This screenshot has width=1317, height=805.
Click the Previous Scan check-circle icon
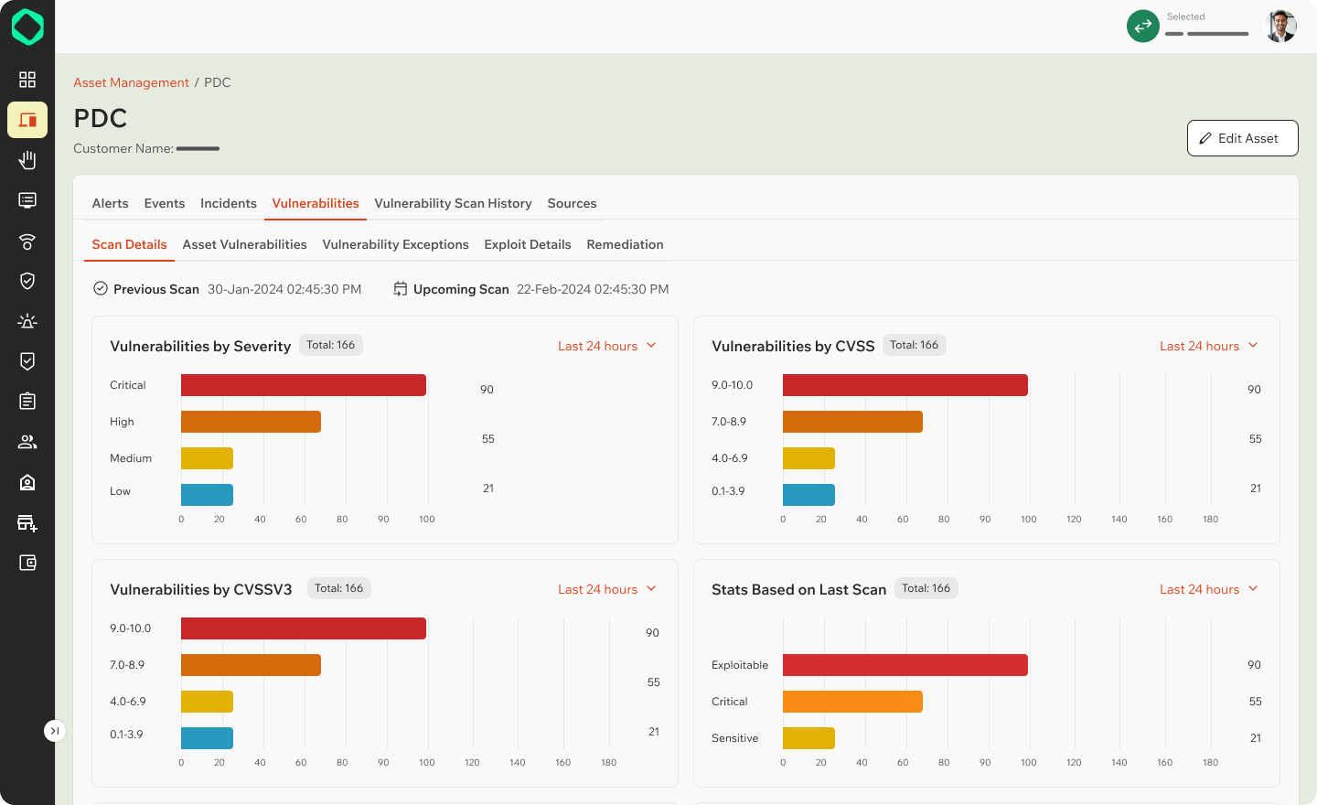[x=101, y=288]
